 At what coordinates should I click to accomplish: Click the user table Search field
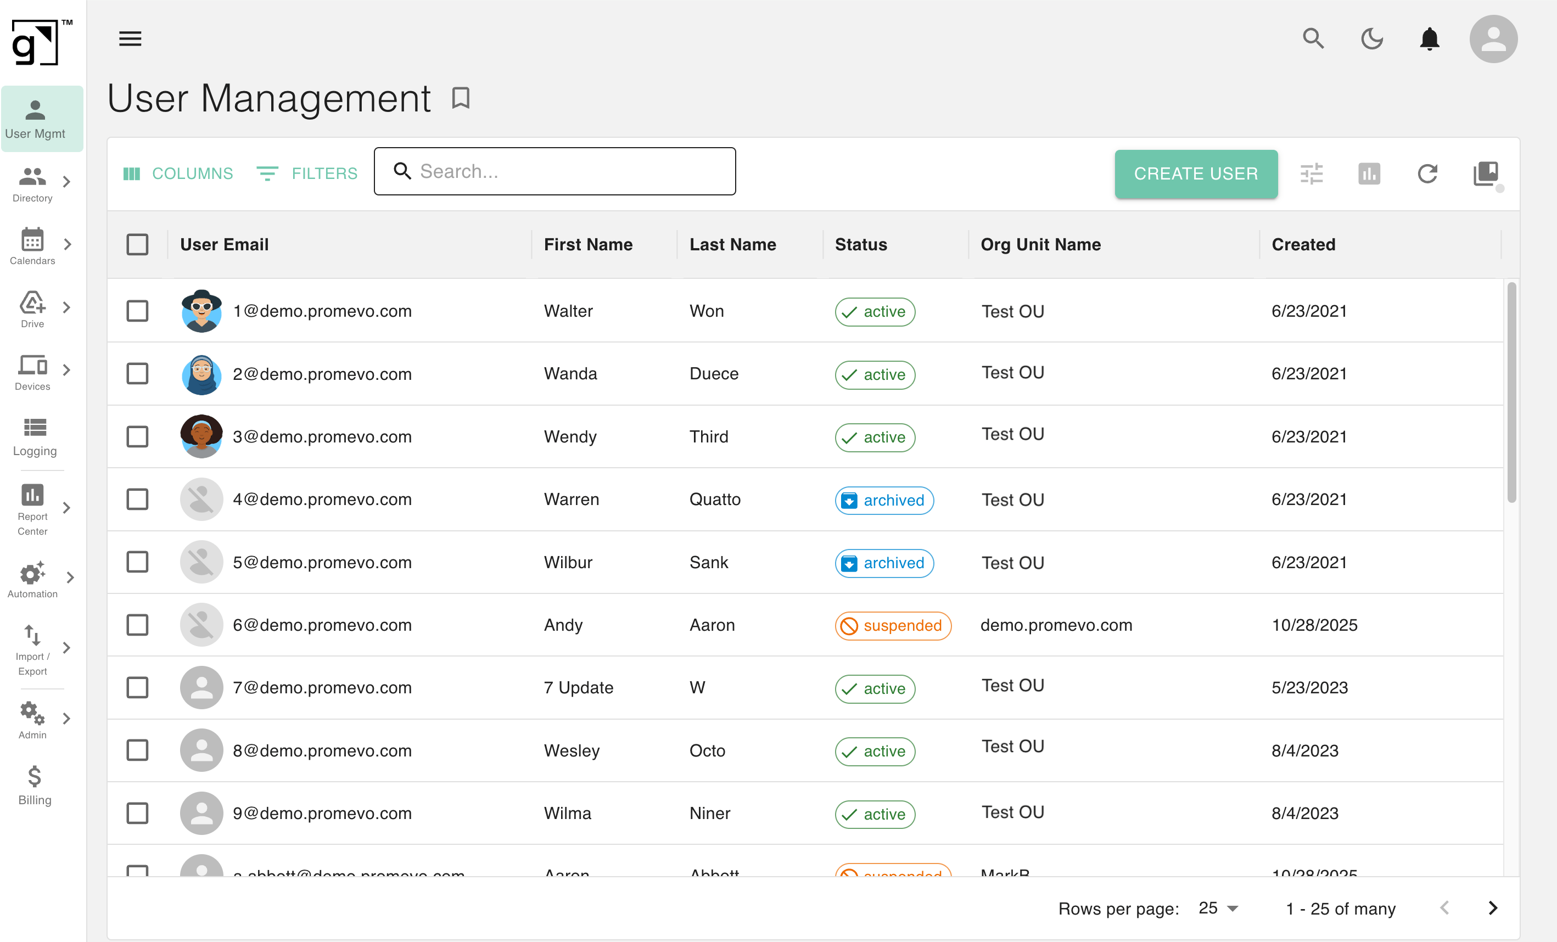(x=554, y=171)
